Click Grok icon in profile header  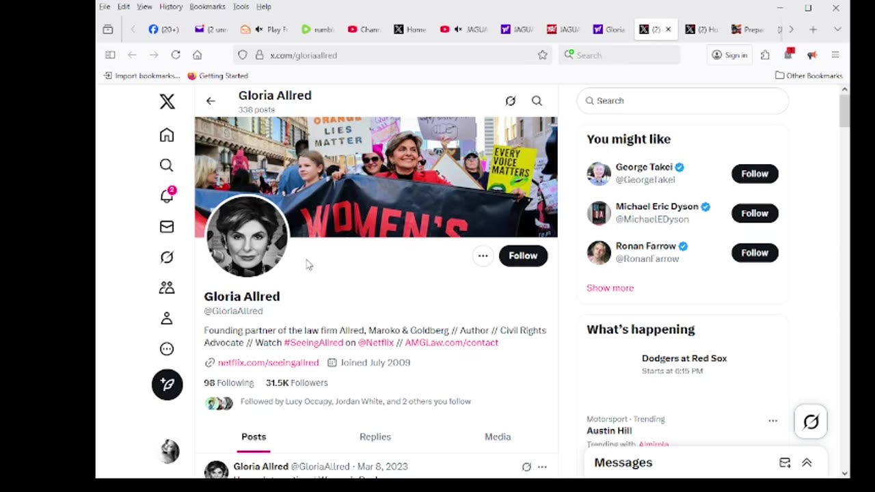point(510,101)
